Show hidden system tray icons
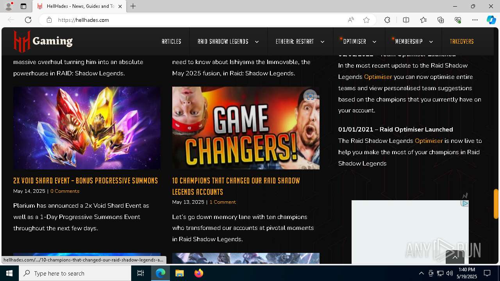The width and height of the screenshot is (500, 281). 421,273
